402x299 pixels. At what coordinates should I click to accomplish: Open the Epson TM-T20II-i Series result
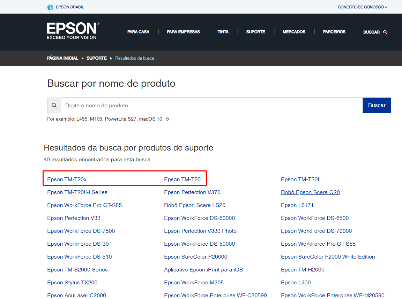tap(77, 192)
